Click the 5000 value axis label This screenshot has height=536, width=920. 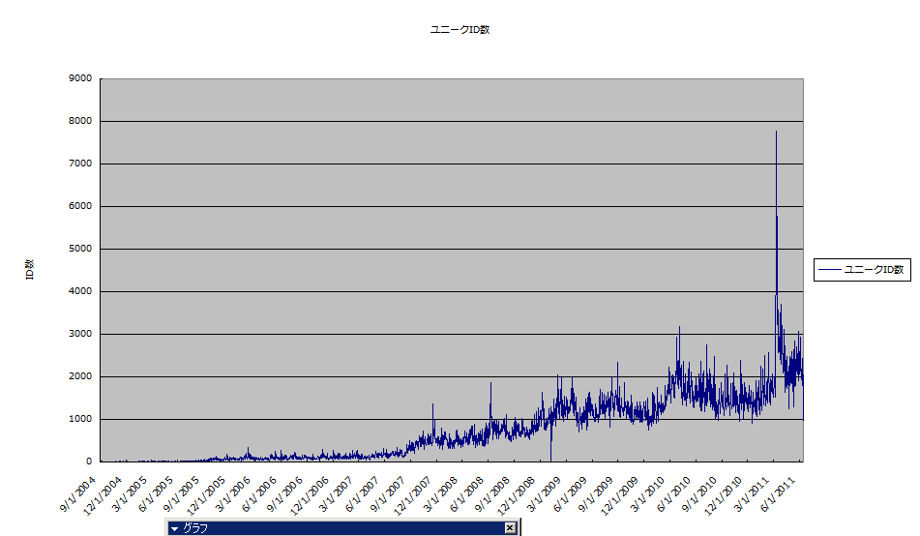tap(81, 249)
